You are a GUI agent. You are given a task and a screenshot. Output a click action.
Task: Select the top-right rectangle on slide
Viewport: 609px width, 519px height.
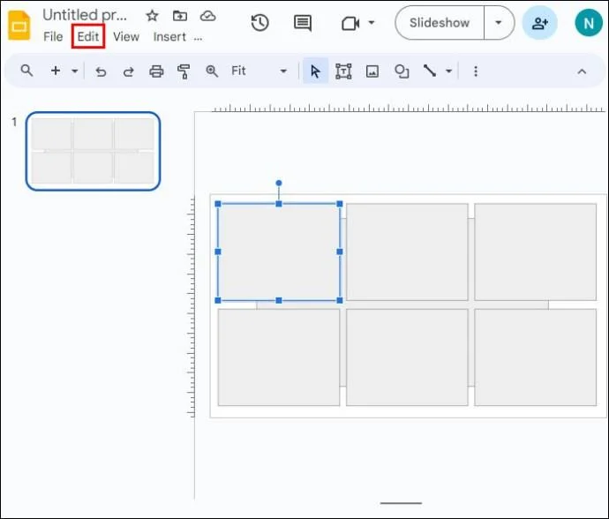pyautogui.click(x=535, y=252)
